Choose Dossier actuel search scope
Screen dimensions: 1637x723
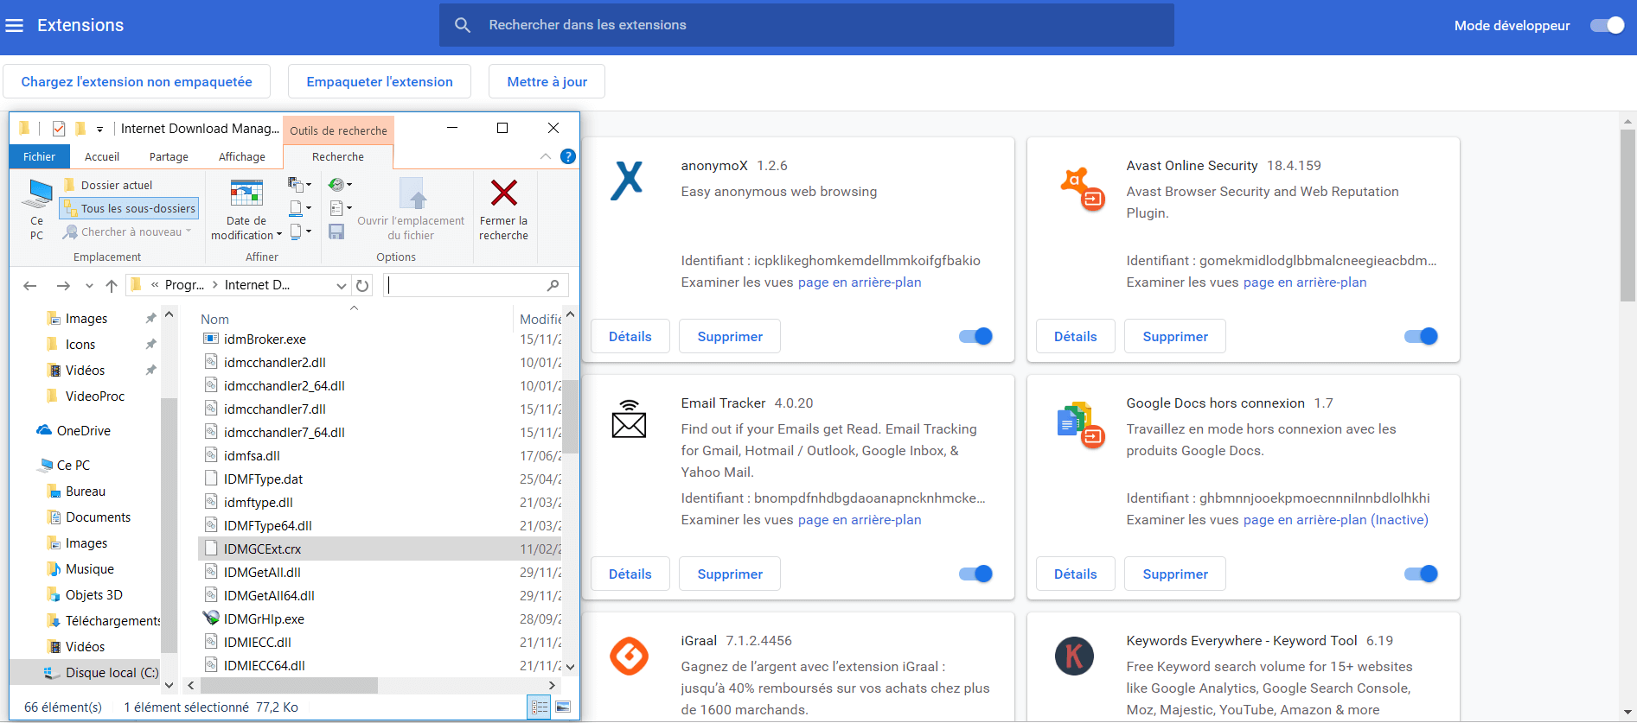(108, 185)
